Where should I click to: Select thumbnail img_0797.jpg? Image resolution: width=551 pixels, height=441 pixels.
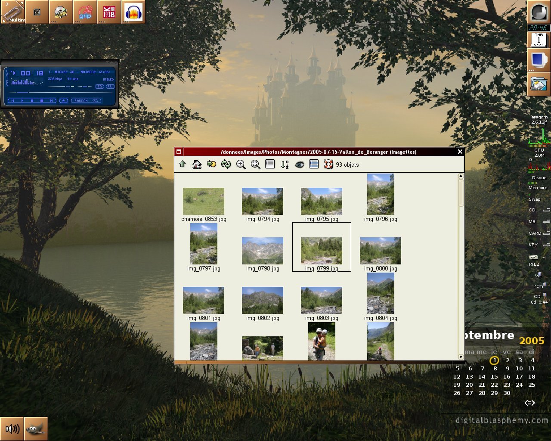(x=204, y=244)
